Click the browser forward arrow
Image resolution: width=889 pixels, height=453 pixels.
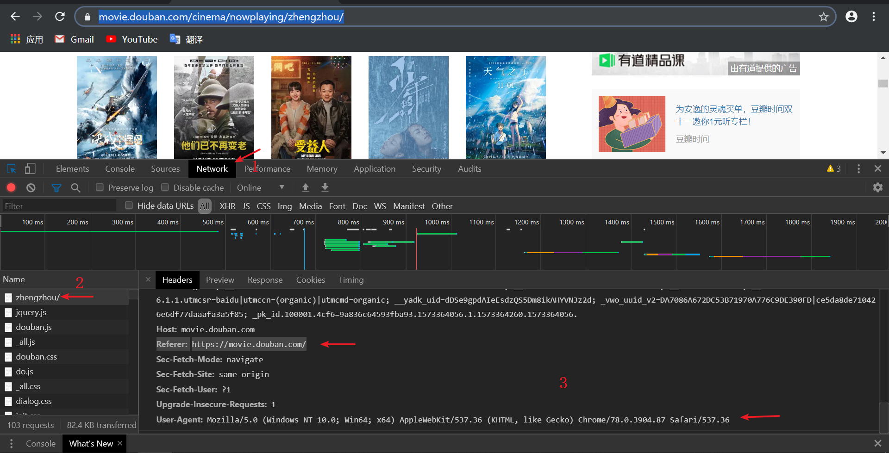(x=38, y=17)
